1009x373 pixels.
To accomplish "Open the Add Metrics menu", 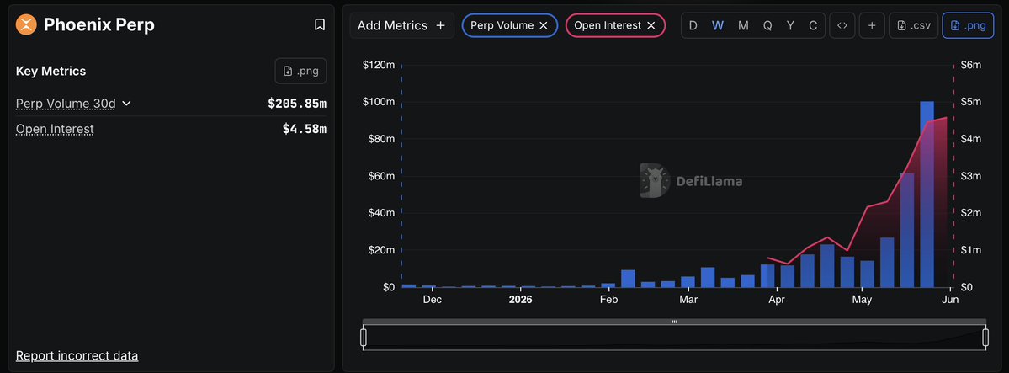I will [x=401, y=25].
